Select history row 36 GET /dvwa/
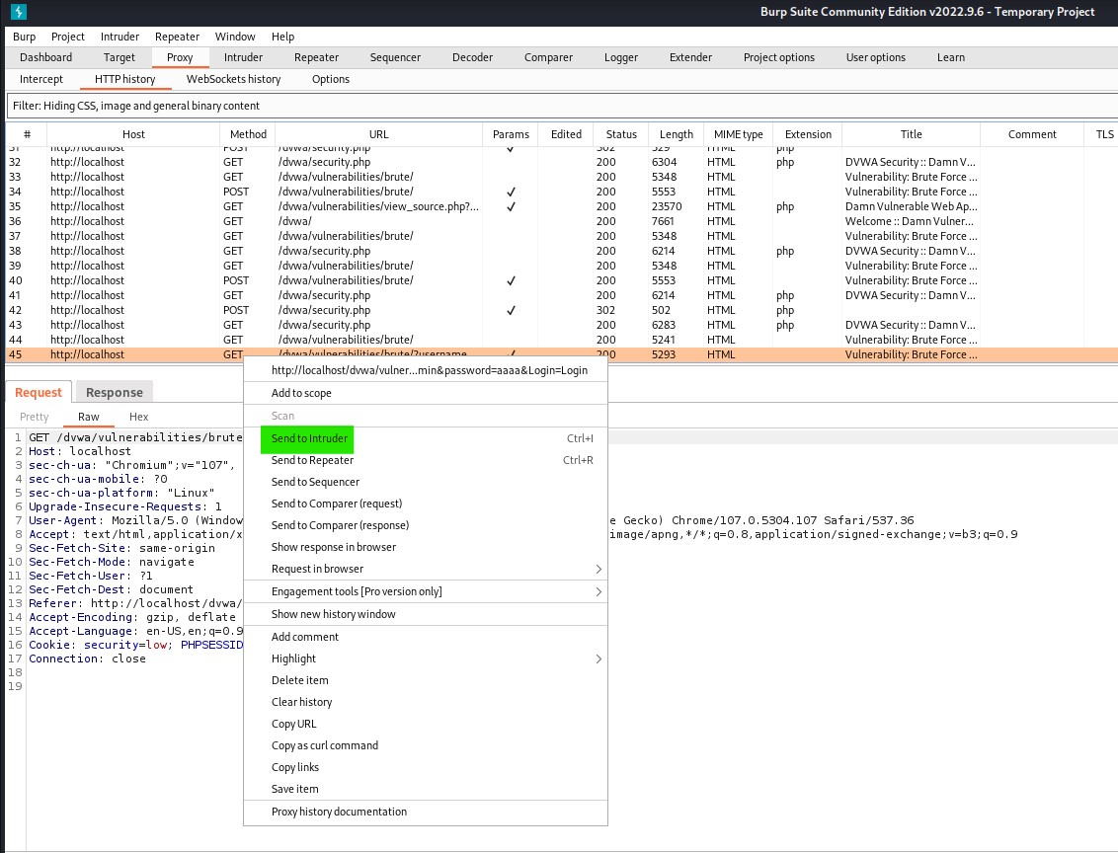 pos(562,221)
